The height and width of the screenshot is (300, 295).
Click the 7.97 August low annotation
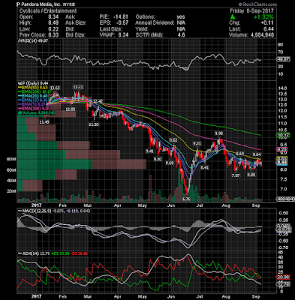coord(236,175)
